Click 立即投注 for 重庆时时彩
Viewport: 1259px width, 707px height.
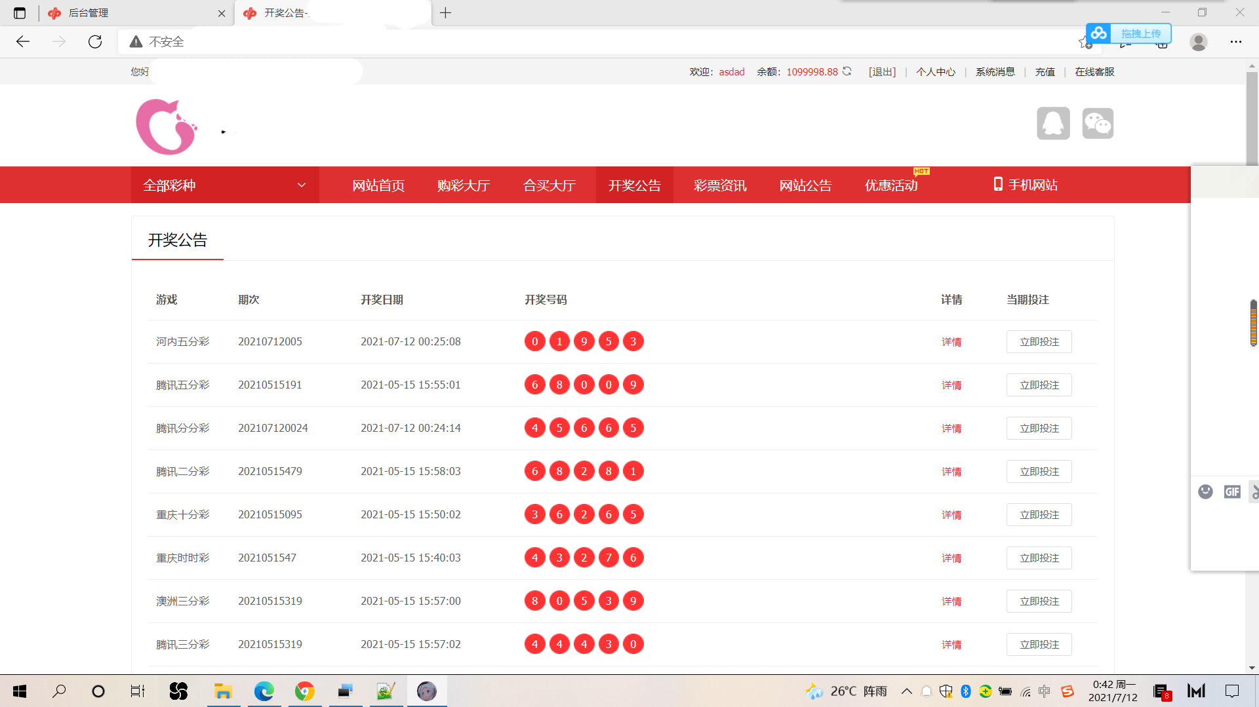pyautogui.click(x=1039, y=558)
